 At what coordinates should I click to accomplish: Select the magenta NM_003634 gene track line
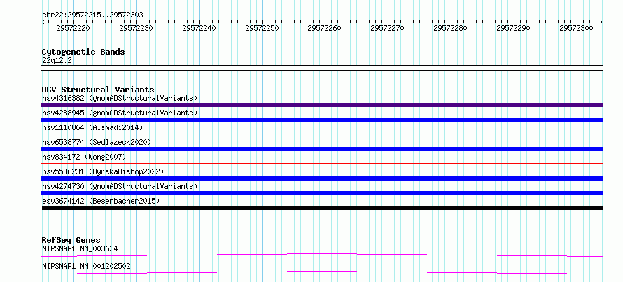[x=322, y=255]
